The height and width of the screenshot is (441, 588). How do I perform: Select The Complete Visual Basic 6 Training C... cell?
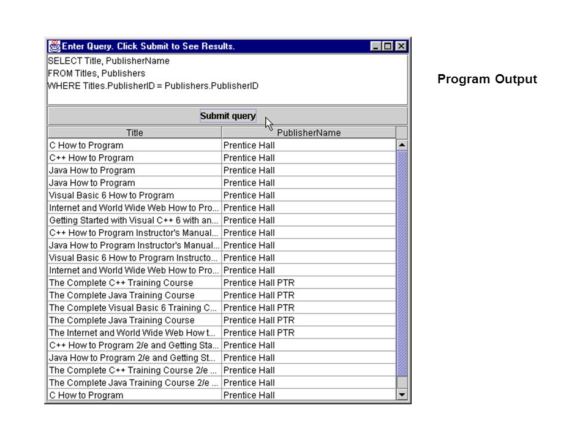pyautogui.click(x=134, y=308)
